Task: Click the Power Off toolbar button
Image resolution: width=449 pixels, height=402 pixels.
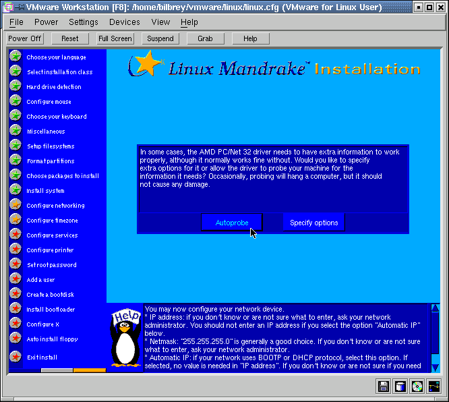Action: click(25, 38)
